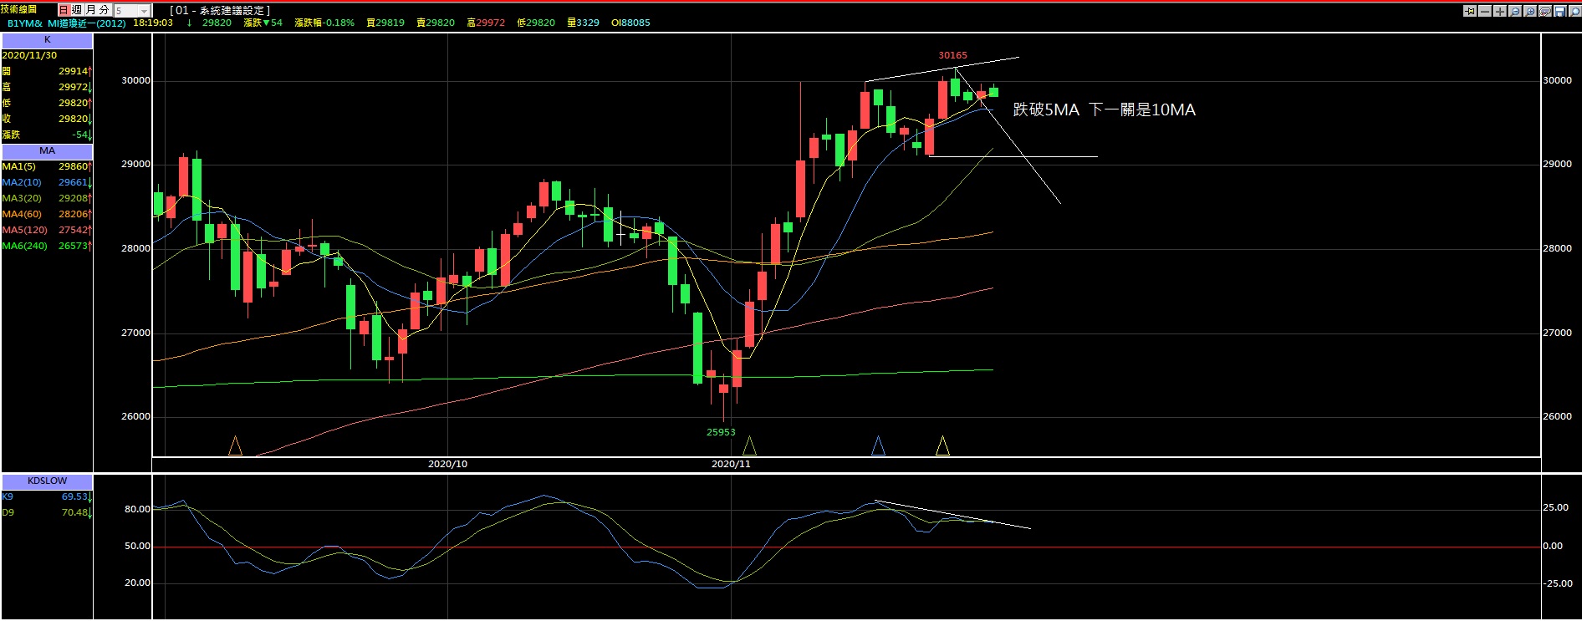Click the 技術線圖 title label

coord(19,9)
